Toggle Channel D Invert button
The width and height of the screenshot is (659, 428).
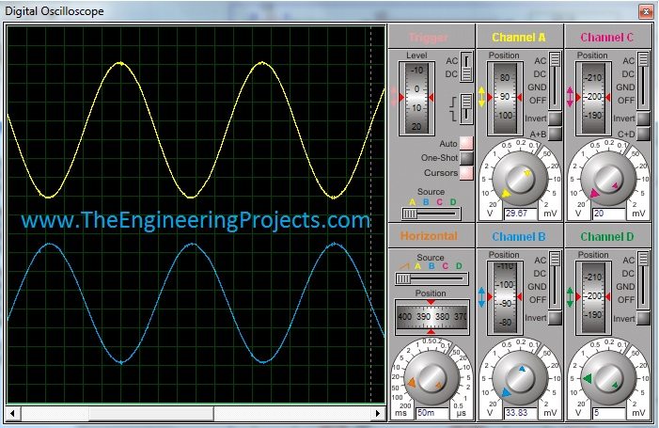point(643,318)
